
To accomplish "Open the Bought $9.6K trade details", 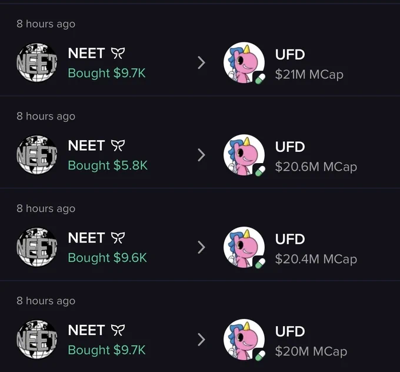I will click(x=108, y=258).
